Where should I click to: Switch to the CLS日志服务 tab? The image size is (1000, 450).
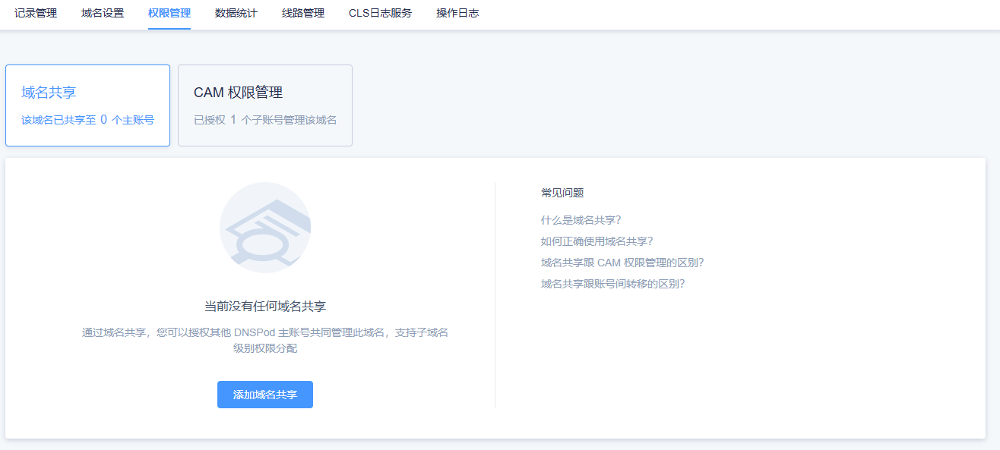tap(381, 13)
